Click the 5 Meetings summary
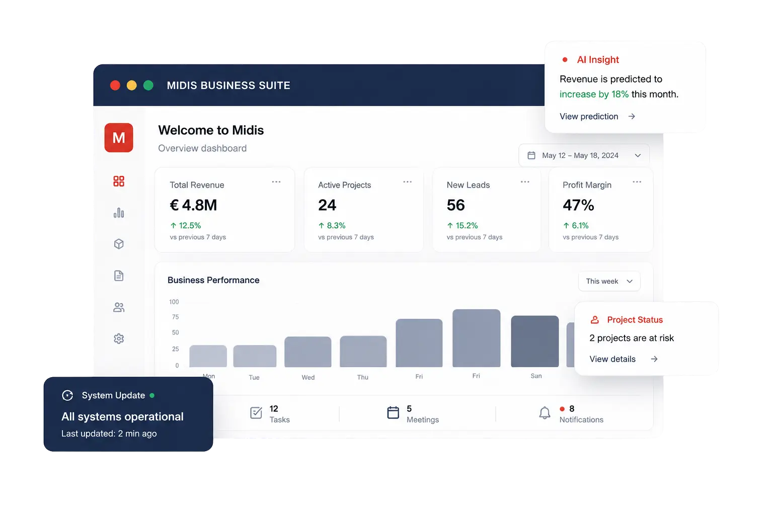The image size is (773, 515). point(413,414)
